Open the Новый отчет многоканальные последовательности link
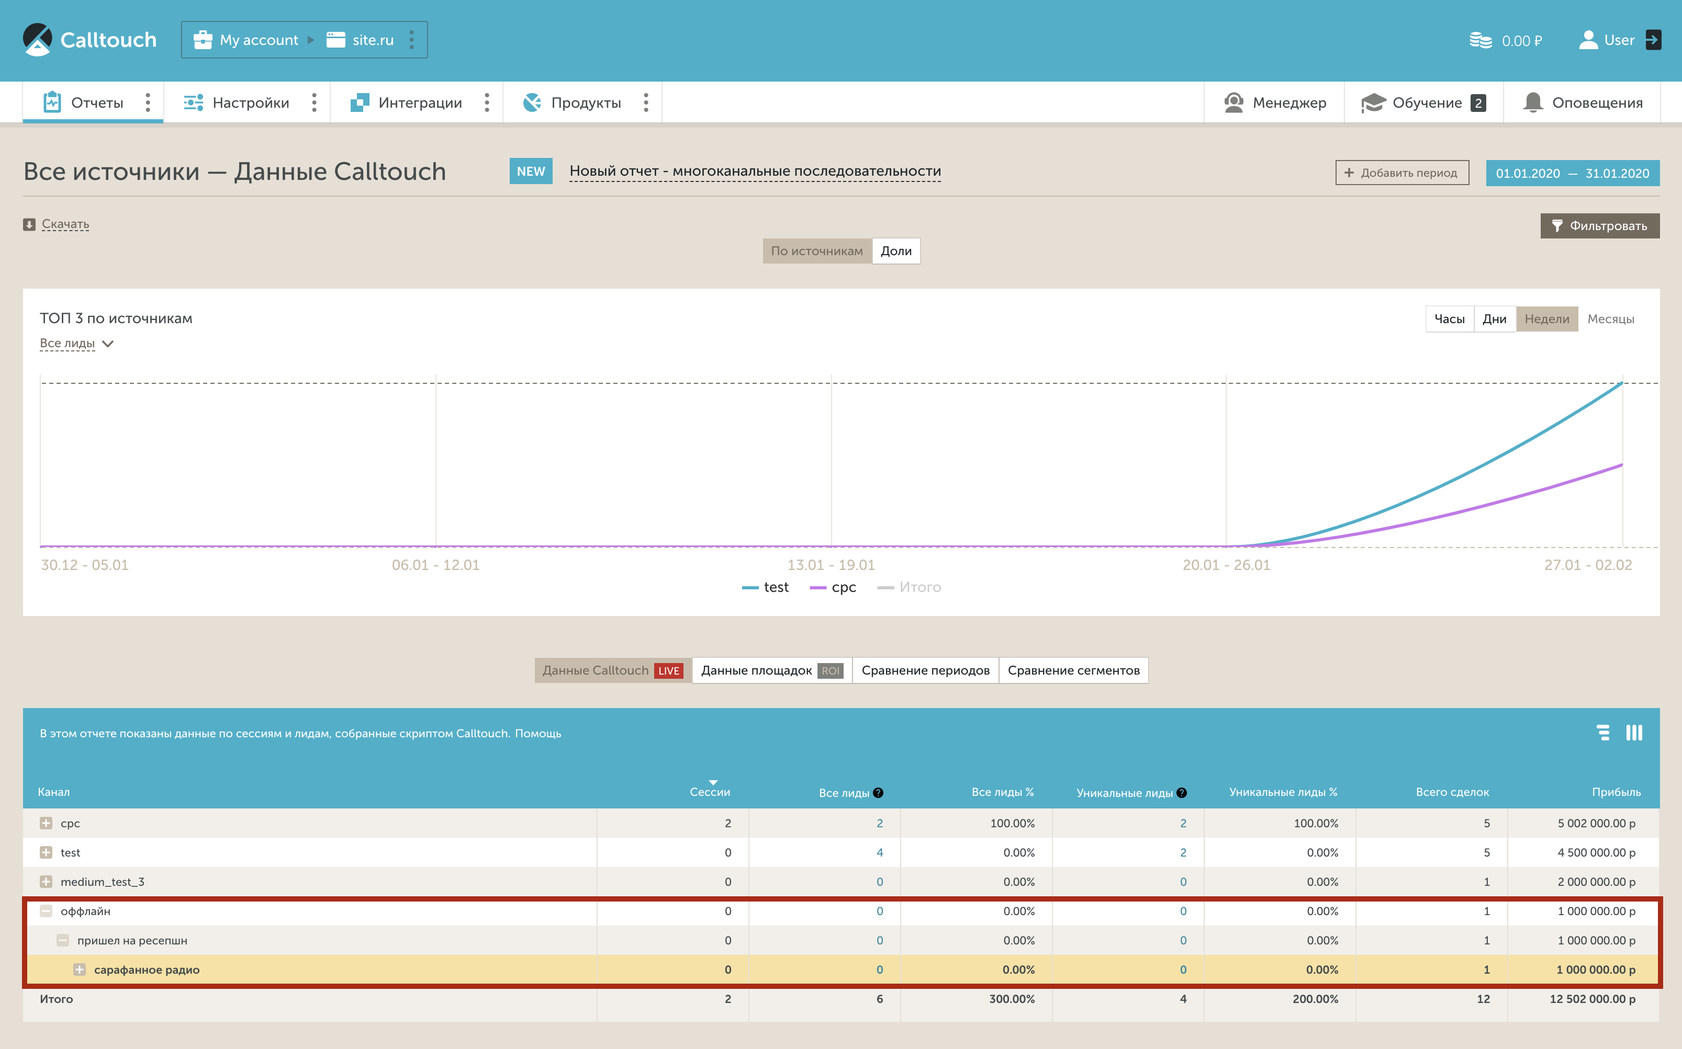Image resolution: width=1682 pixels, height=1049 pixels. pyautogui.click(x=755, y=172)
